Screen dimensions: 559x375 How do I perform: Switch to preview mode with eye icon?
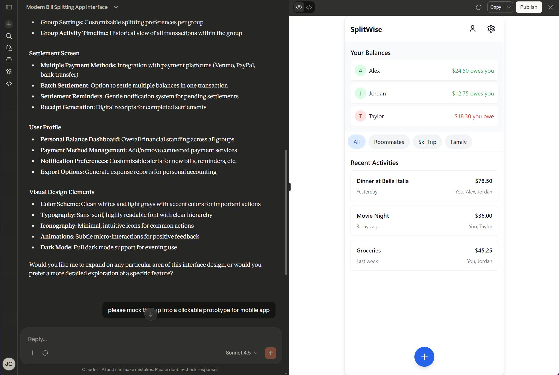click(299, 7)
